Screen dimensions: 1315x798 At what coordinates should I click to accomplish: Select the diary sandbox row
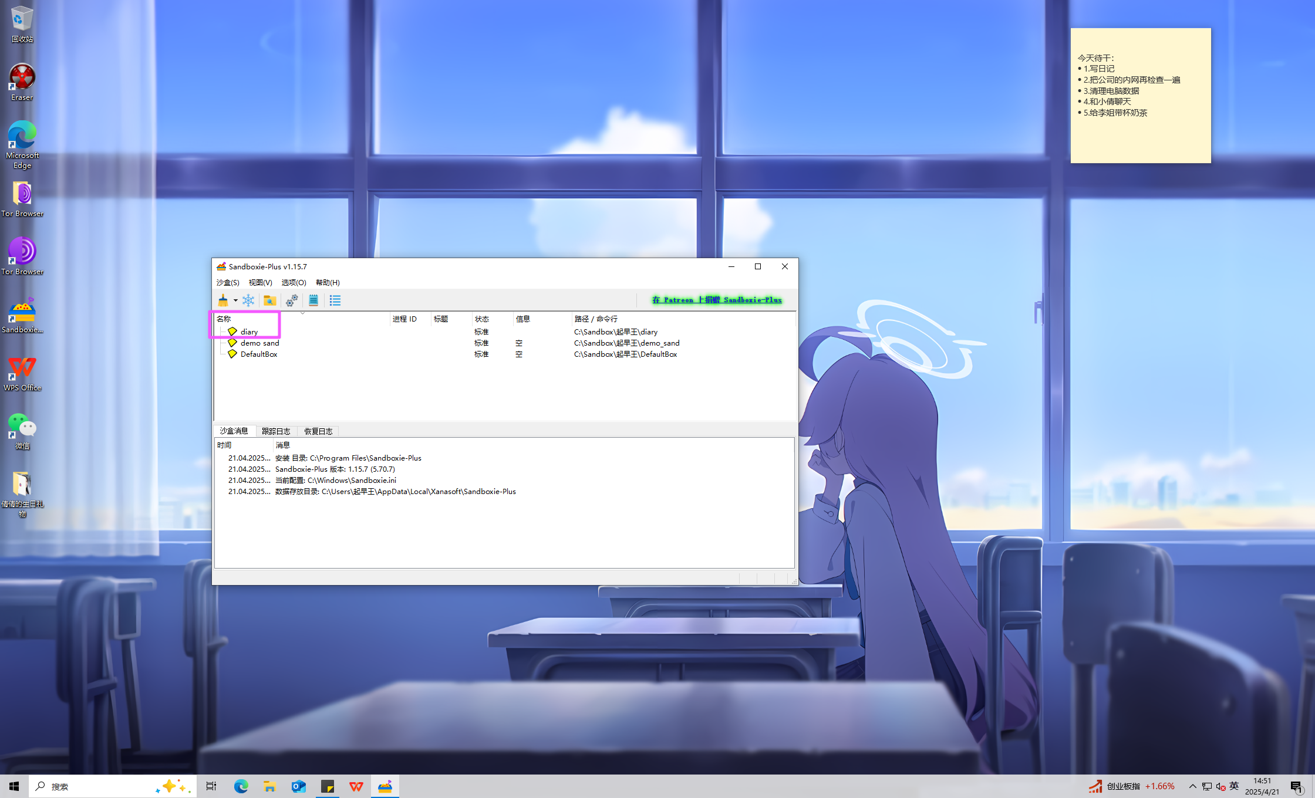[x=505, y=332]
